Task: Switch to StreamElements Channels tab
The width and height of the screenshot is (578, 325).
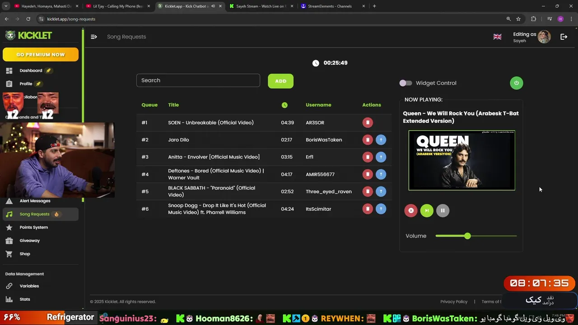Action: click(x=333, y=6)
